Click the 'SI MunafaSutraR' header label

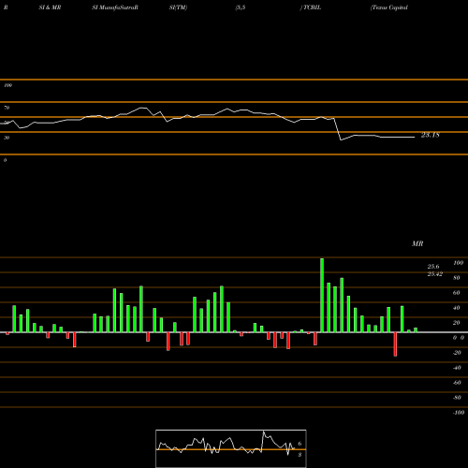115,7
